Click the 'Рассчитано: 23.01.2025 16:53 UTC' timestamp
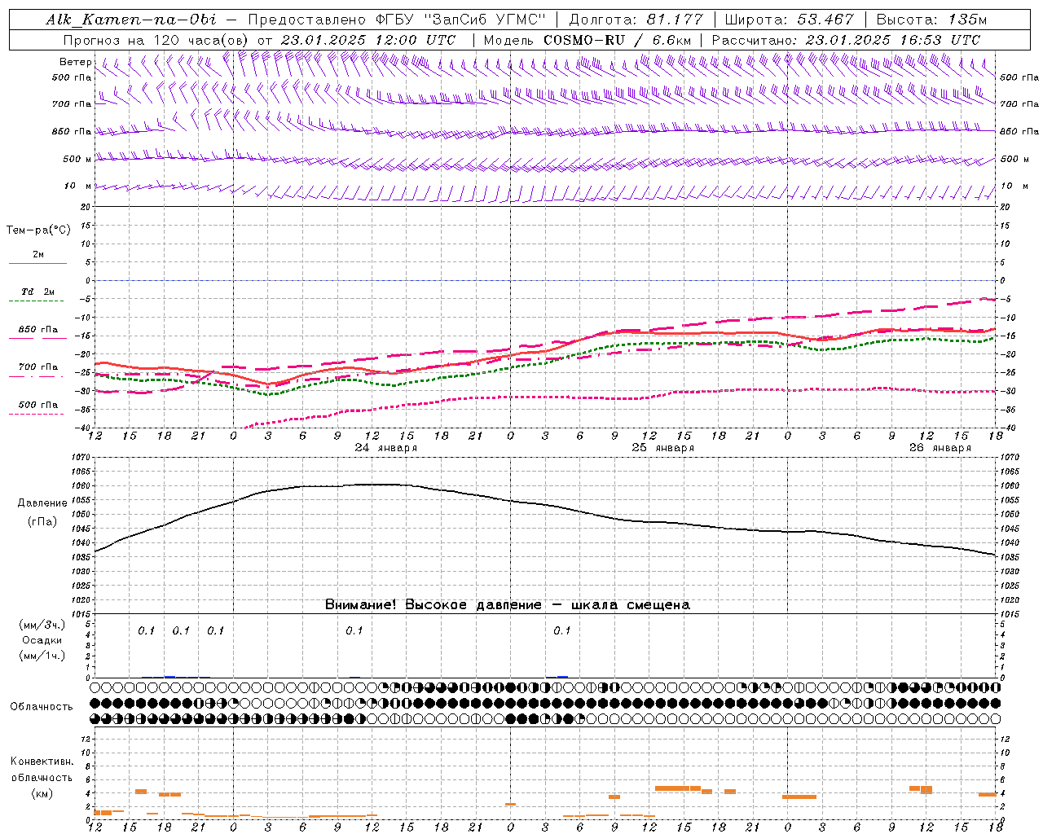This screenshot has height=834, width=1043. 846,40
